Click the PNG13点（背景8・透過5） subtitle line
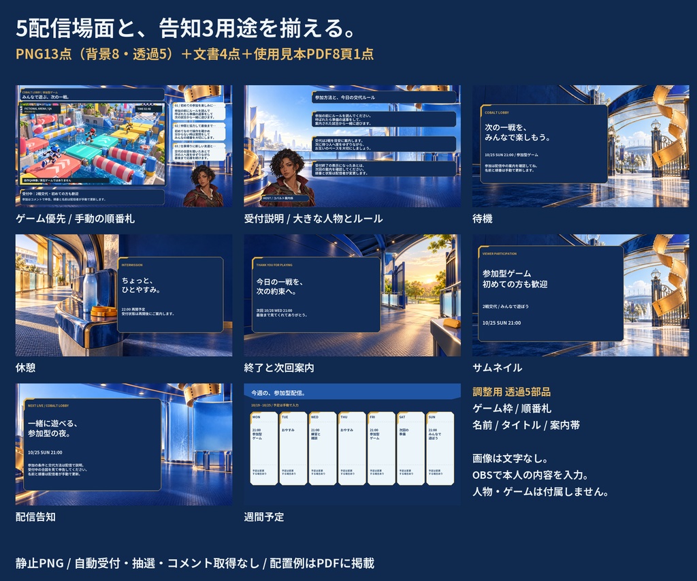The height and width of the screenshot is (581, 697). [194, 54]
